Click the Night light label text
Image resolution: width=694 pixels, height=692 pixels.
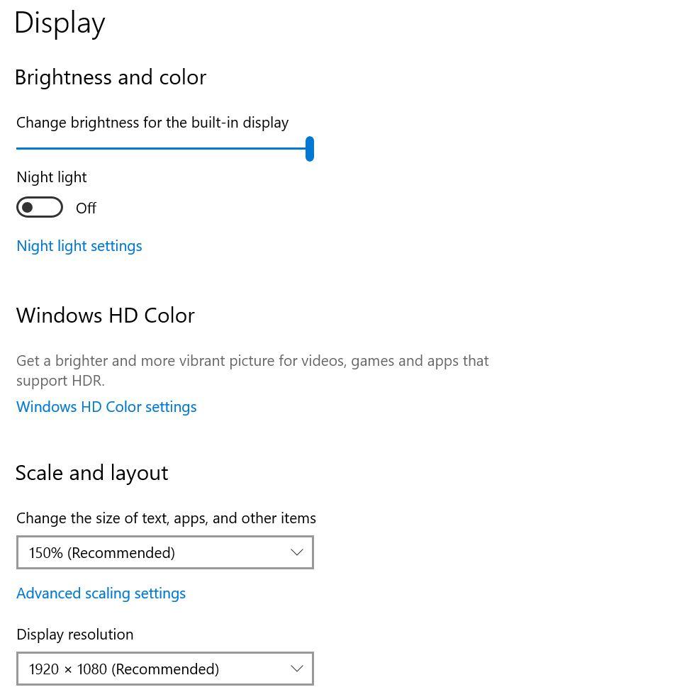(52, 177)
